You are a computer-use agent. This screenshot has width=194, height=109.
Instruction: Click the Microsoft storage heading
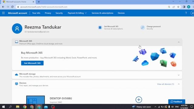coord(27,74)
